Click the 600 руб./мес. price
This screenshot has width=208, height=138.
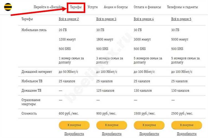[x=69, y=113]
